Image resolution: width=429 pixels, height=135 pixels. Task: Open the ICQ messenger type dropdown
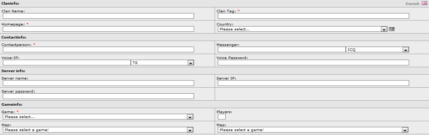377,49
